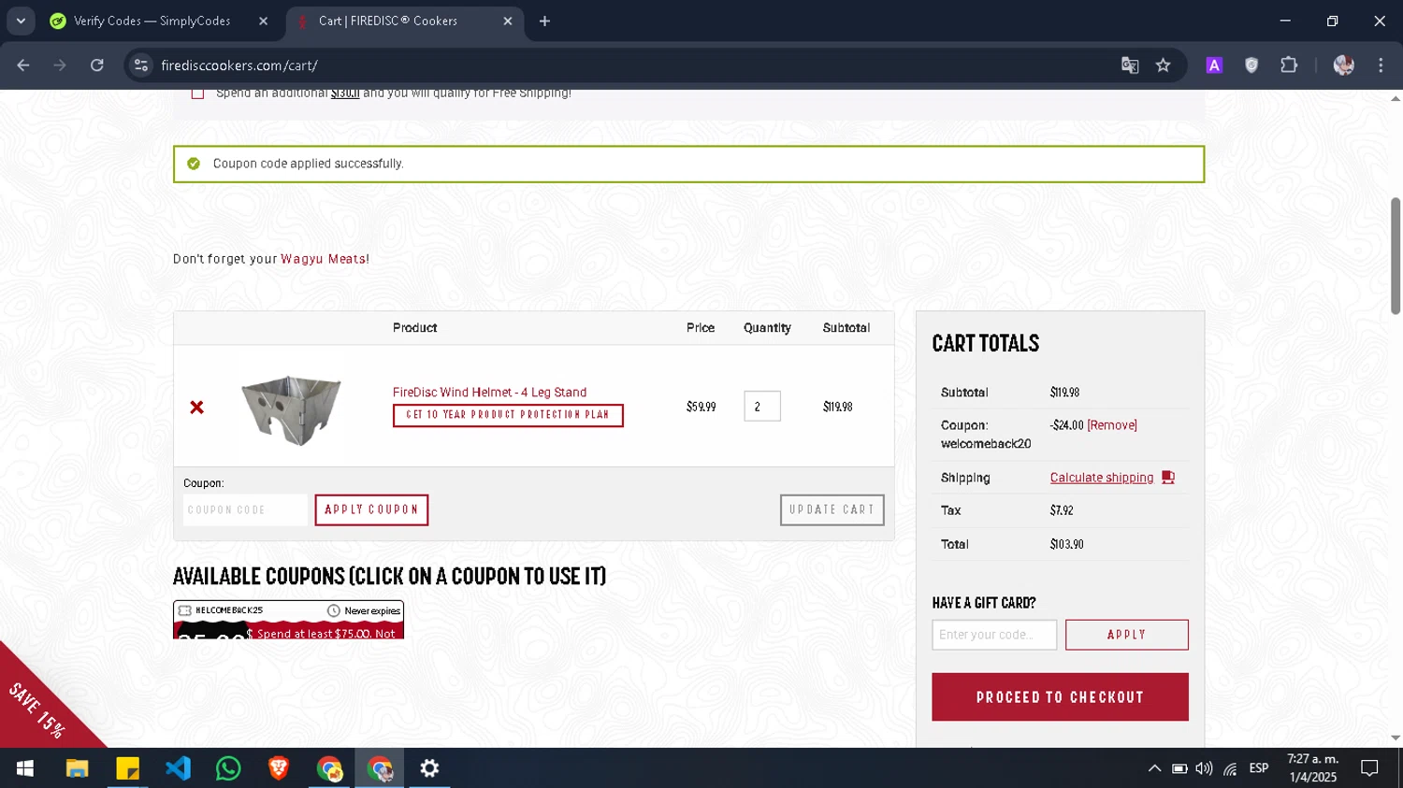Focus the quantity field showing 2

pyautogui.click(x=762, y=407)
